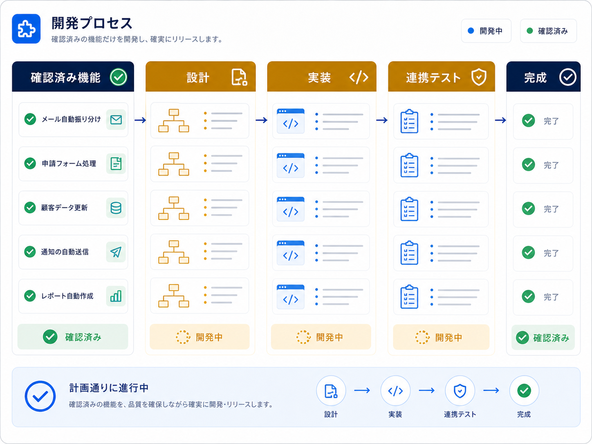Click the green check in 確認済み機能 header

119,77
